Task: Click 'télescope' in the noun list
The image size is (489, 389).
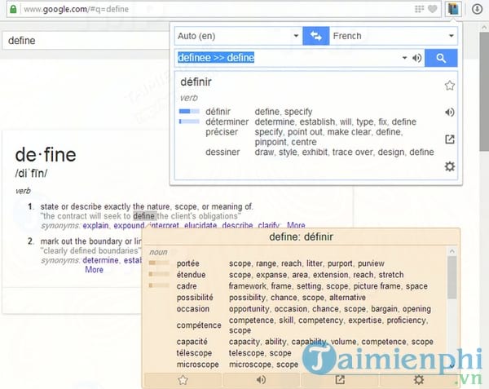Action: tap(194, 353)
